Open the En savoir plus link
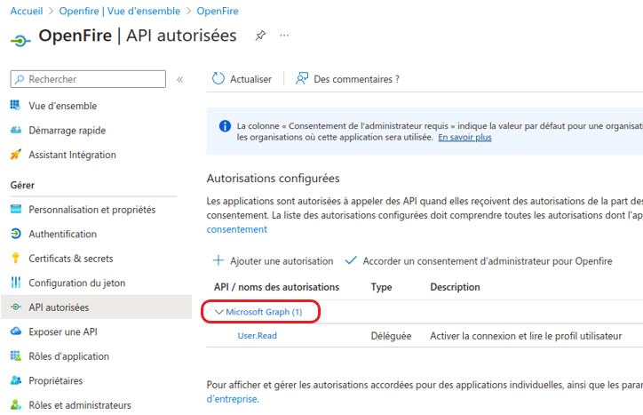 click(464, 137)
